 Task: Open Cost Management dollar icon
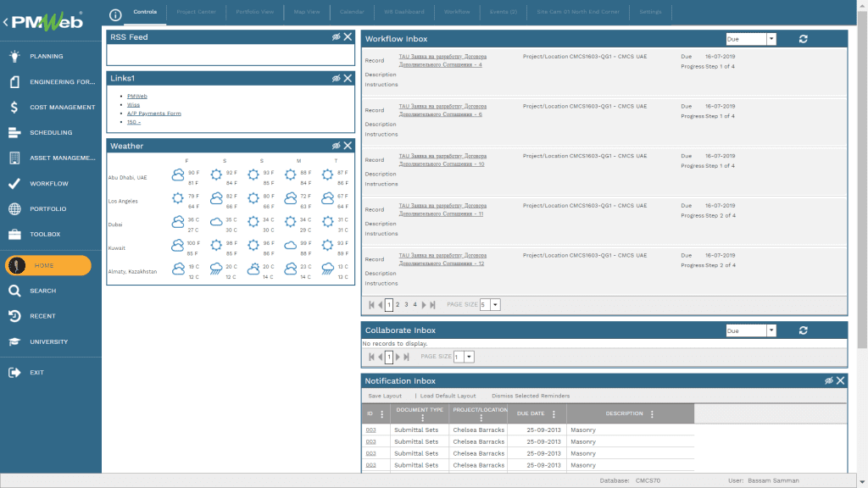(14, 108)
